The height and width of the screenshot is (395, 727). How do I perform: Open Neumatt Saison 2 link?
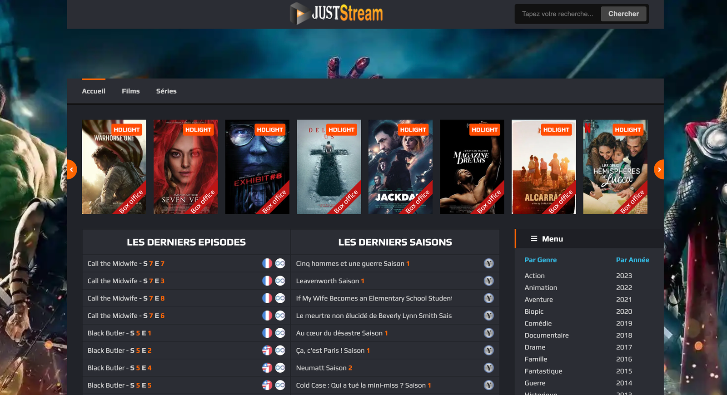tap(324, 368)
